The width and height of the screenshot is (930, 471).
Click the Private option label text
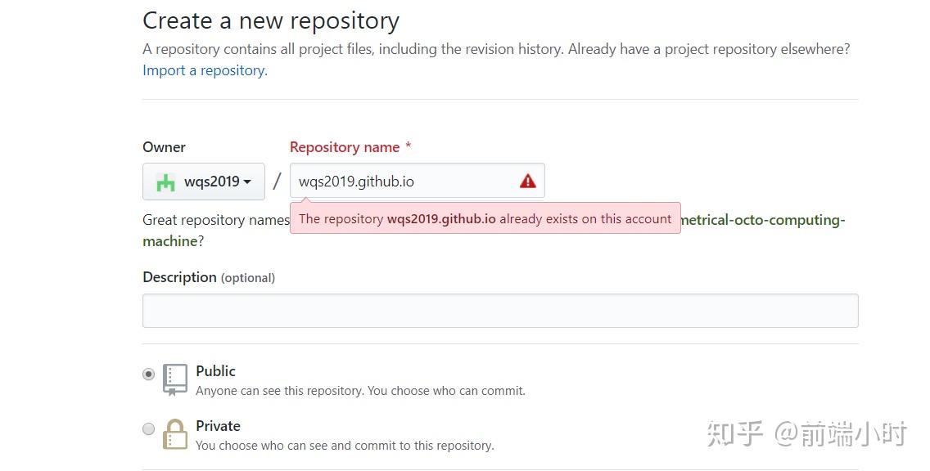coord(218,426)
